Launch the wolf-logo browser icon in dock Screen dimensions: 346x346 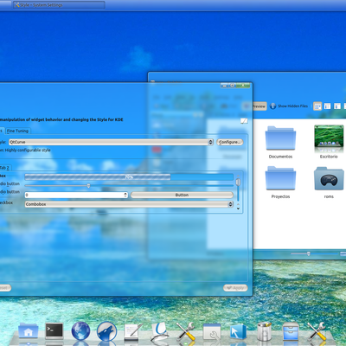point(106,331)
